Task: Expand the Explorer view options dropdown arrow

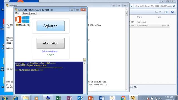Action: coord(160,12)
